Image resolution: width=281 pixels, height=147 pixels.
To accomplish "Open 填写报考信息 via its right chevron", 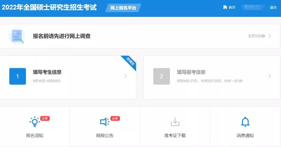I will 270,76.
